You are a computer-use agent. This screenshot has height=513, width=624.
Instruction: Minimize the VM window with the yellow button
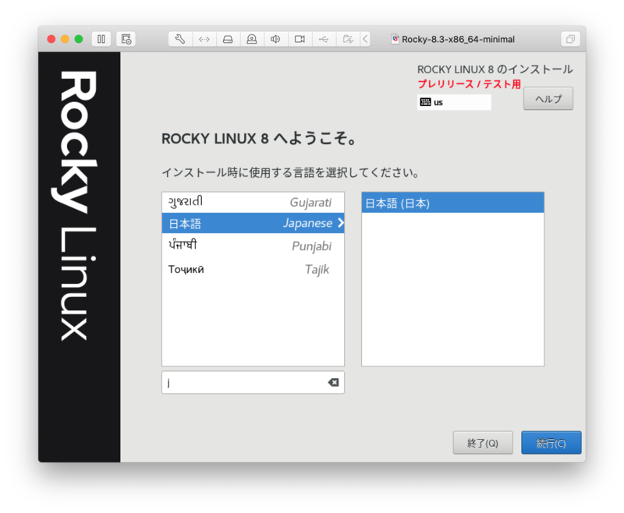[x=65, y=39]
